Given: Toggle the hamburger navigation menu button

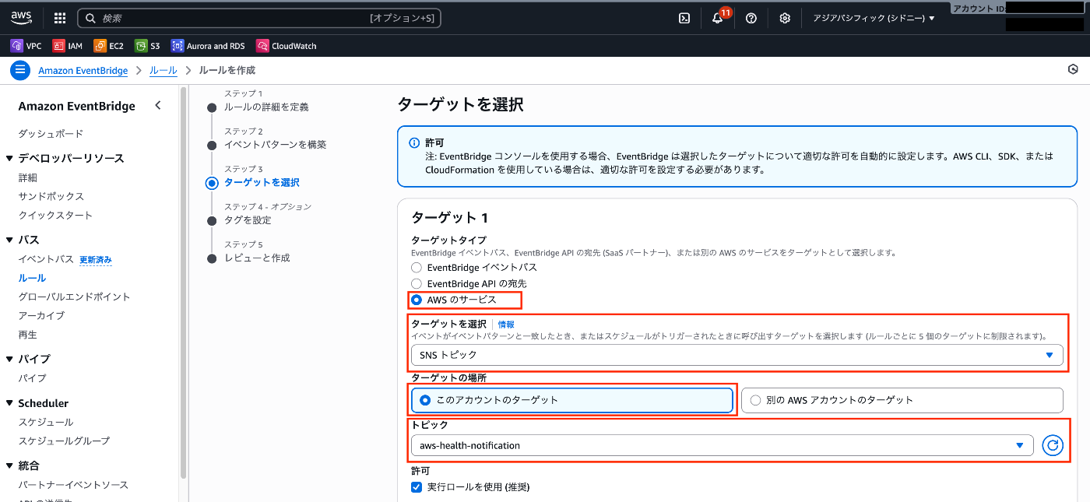Looking at the screenshot, I should tap(20, 70).
